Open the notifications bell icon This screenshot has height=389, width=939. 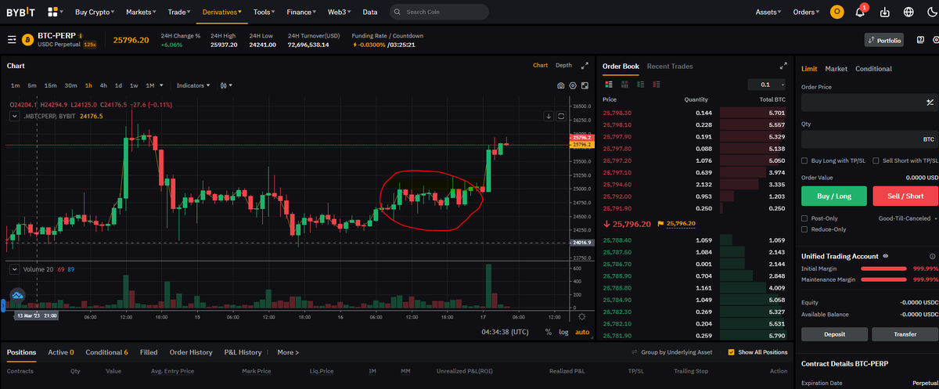[860, 12]
